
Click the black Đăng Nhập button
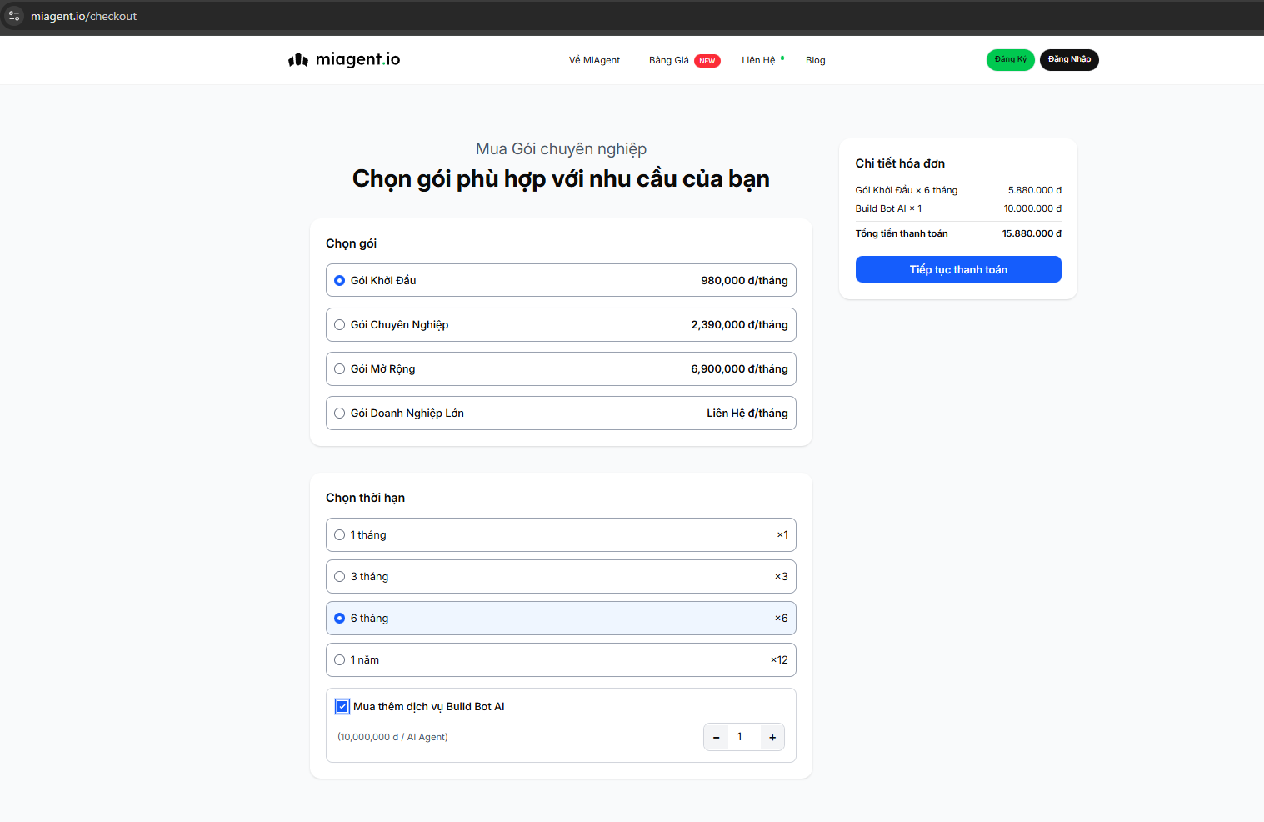pyautogui.click(x=1069, y=59)
